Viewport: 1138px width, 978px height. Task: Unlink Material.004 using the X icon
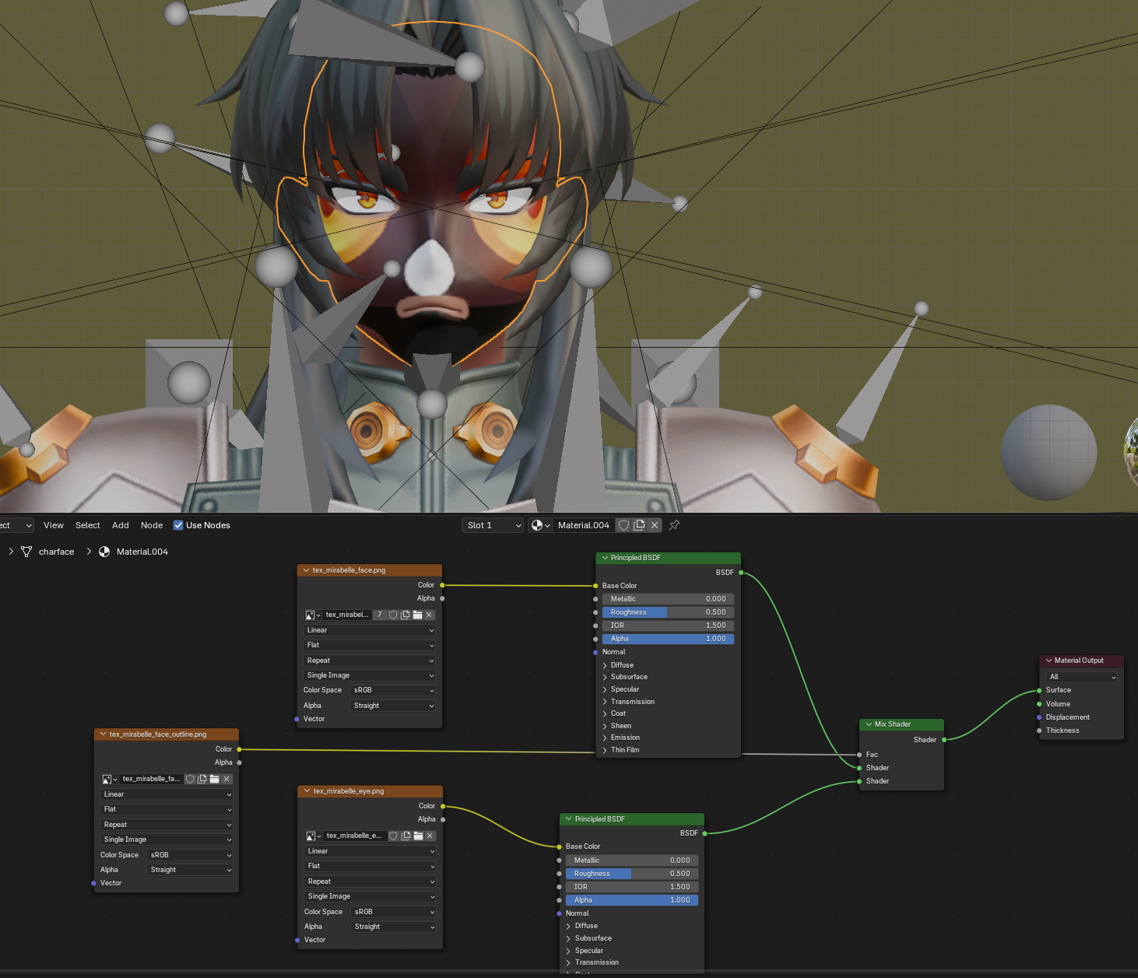pos(655,525)
